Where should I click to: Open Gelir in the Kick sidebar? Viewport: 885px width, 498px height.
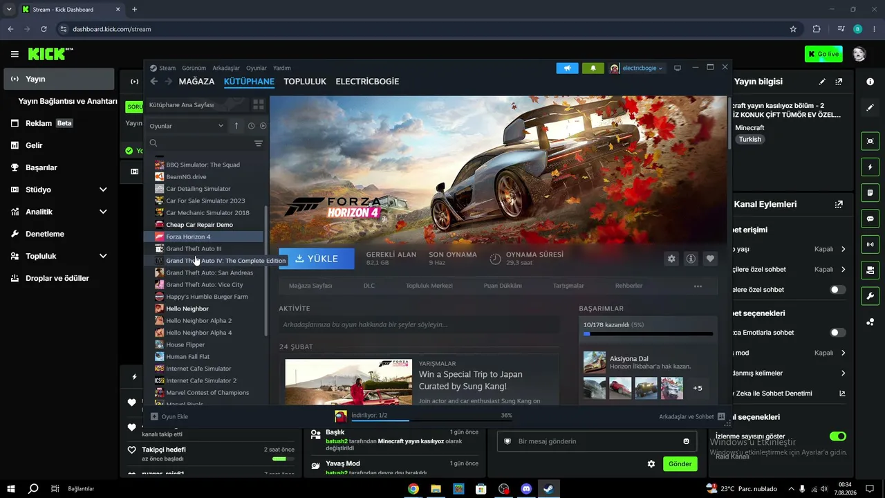(59, 145)
